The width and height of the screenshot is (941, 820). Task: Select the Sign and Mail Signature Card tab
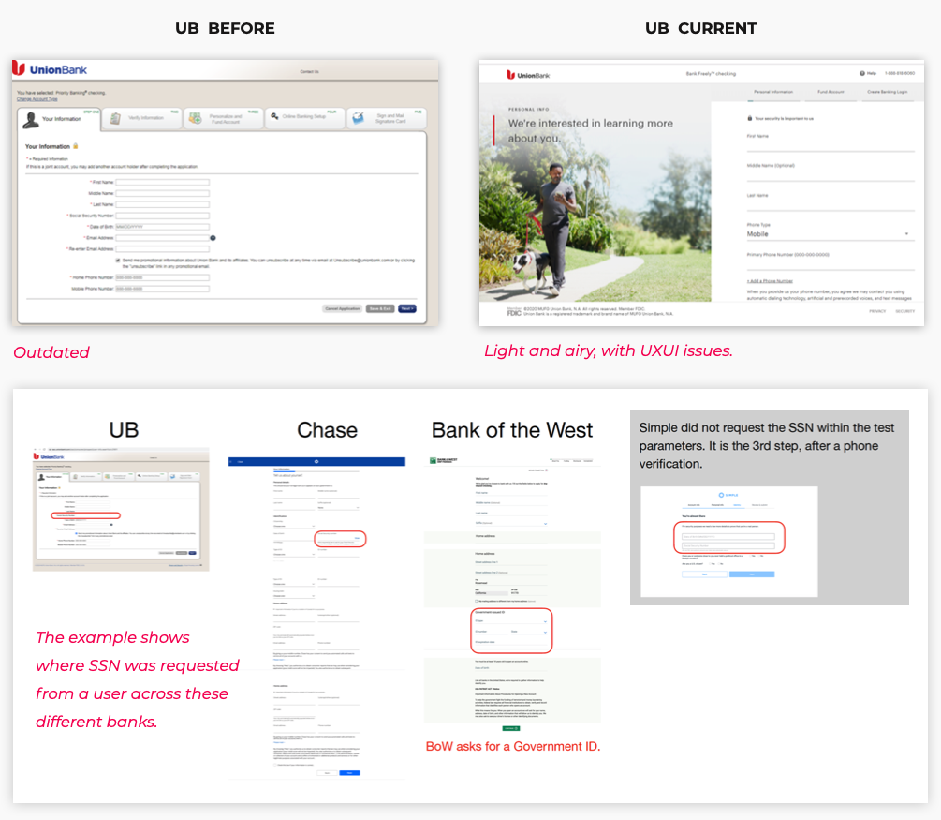pos(387,118)
